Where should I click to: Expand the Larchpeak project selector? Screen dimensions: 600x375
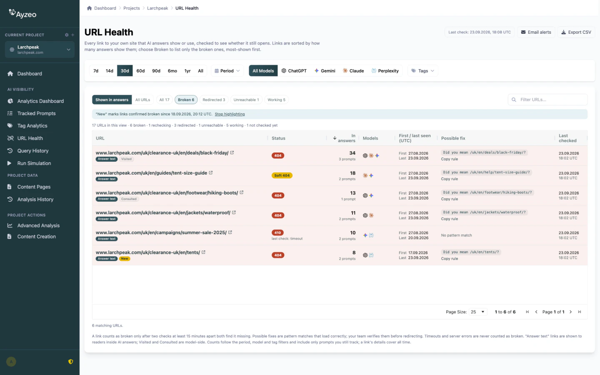40,50
